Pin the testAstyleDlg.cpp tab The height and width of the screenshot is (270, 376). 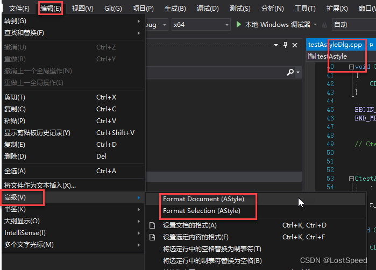(371, 45)
